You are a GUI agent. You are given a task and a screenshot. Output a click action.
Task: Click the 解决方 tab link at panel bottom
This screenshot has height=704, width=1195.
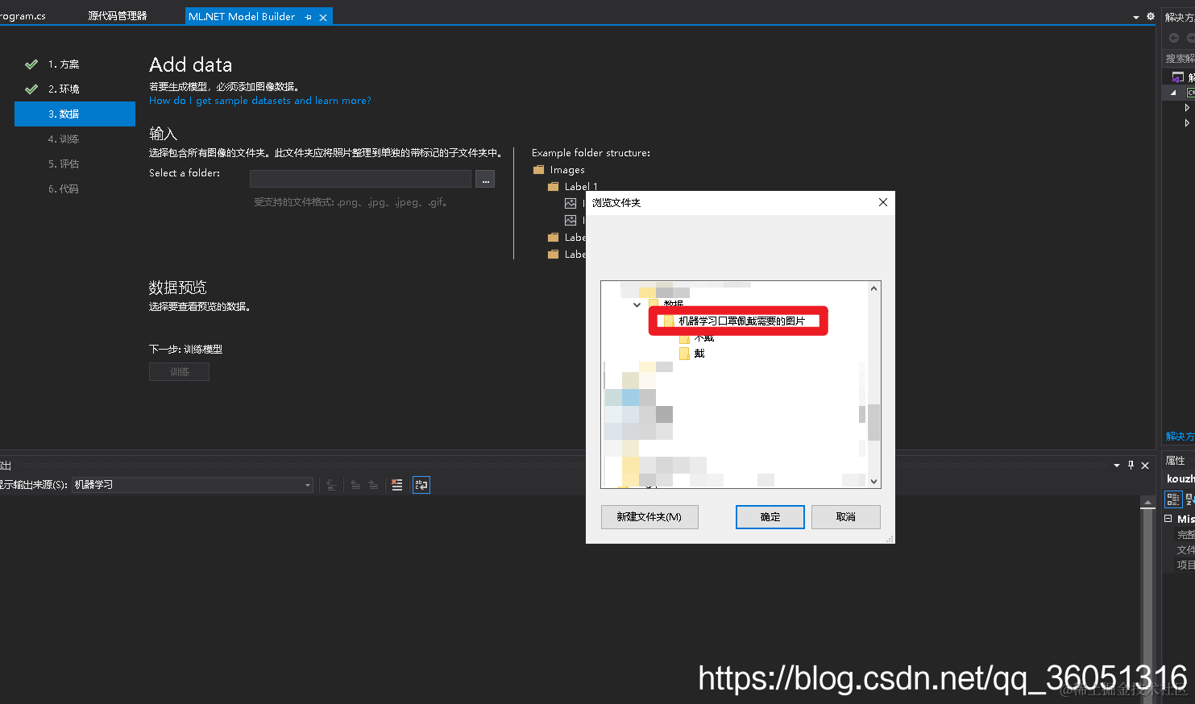click(x=1180, y=437)
